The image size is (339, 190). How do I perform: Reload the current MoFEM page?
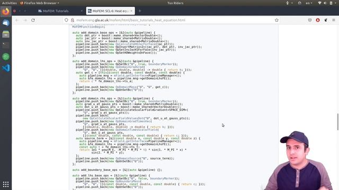pyautogui.click(x=33, y=20)
